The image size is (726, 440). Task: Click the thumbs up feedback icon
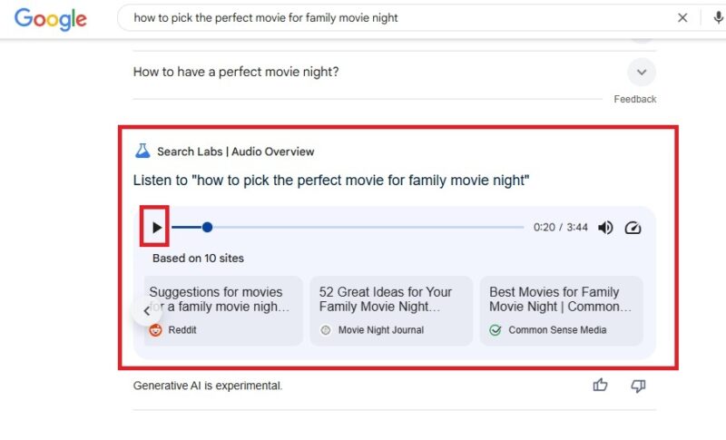pos(600,386)
